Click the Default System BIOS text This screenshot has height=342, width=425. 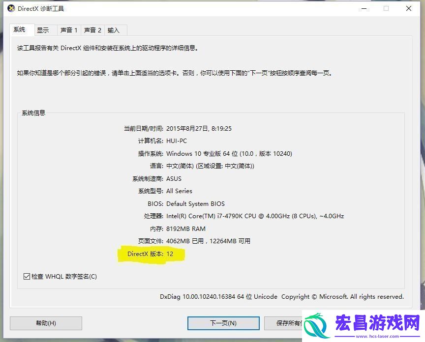pos(195,203)
